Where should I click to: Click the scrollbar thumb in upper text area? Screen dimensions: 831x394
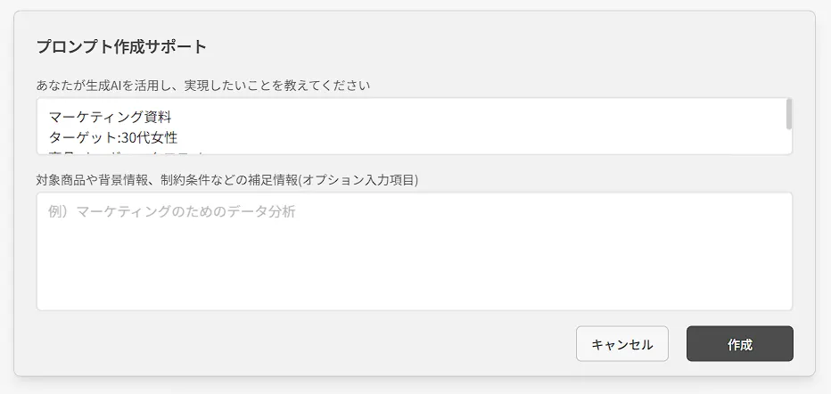pyautogui.click(x=788, y=114)
